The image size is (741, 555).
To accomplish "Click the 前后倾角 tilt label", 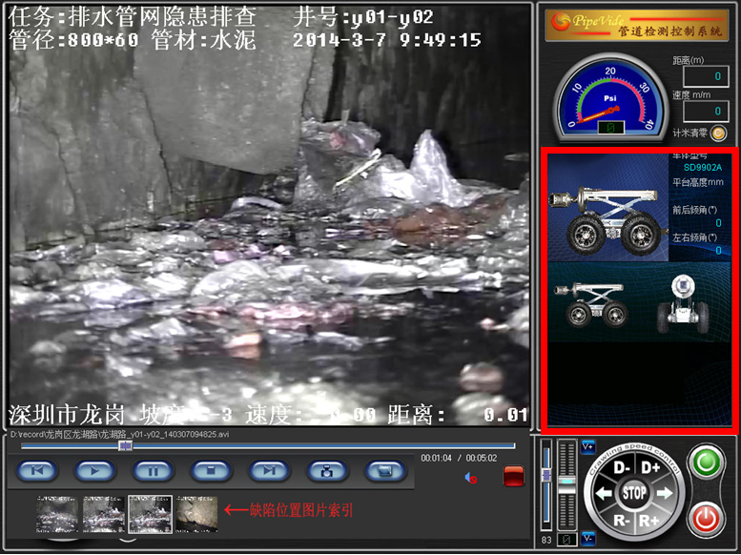I will pos(694,210).
